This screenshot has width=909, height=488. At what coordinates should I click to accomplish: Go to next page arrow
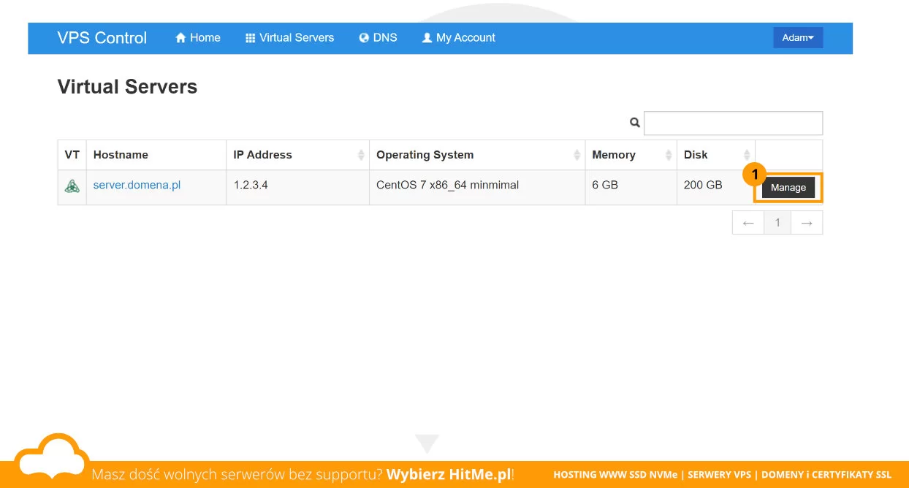point(807,223)
